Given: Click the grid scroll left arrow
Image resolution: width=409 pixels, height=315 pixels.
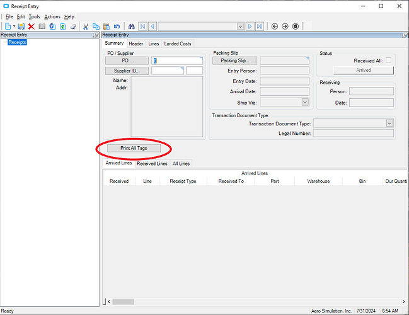Looking at the screenshot, I should coord(109,302).
